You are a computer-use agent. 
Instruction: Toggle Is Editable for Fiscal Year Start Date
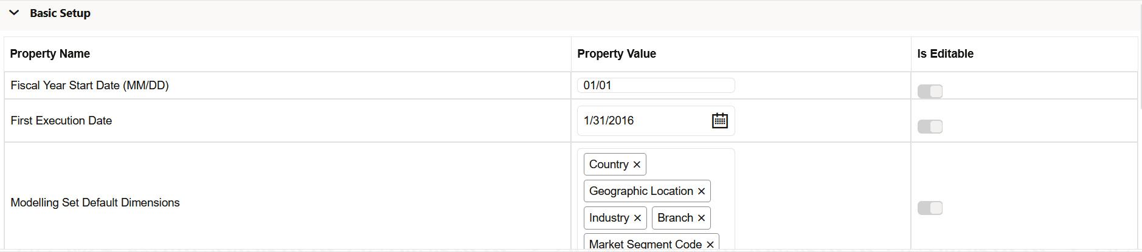pyautogui.click(x=930, y=91)
